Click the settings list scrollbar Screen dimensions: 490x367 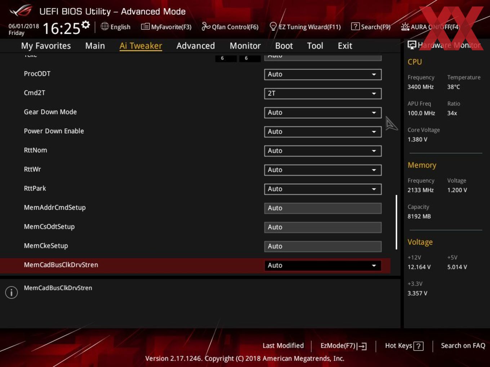click(x=396, y=222)
